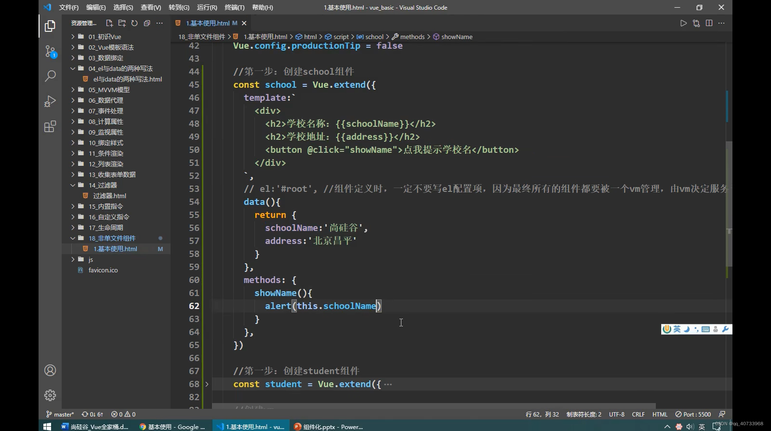Screen dimensions: 771x431
Task: Create a new file in explorer
Action: 109,23
